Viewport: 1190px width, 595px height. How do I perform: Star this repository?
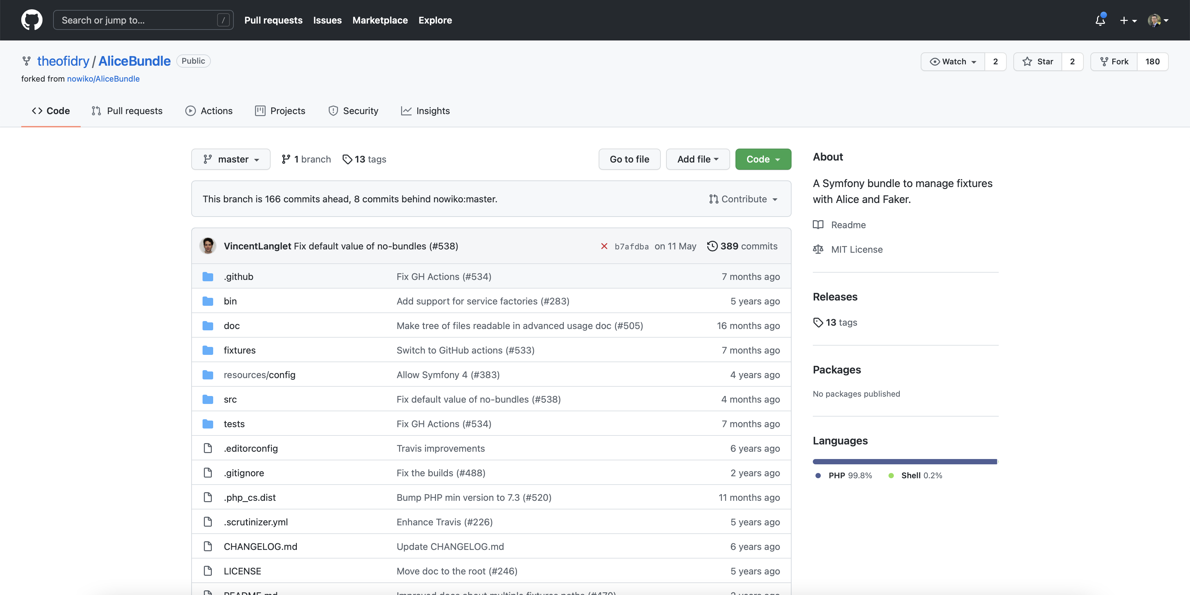[x=1038, y=61]
